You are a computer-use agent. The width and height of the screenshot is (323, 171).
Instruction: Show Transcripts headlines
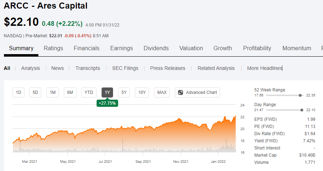click(x=88, y=68)
